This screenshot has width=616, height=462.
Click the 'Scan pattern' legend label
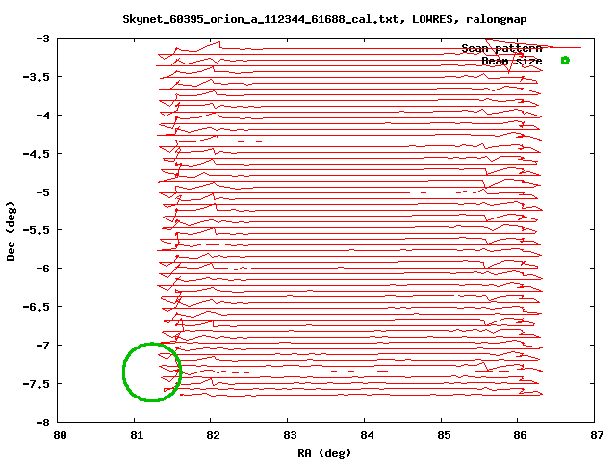(x=501, y=48)
